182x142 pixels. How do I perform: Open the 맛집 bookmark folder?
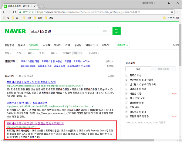click(x=49, y=18)
